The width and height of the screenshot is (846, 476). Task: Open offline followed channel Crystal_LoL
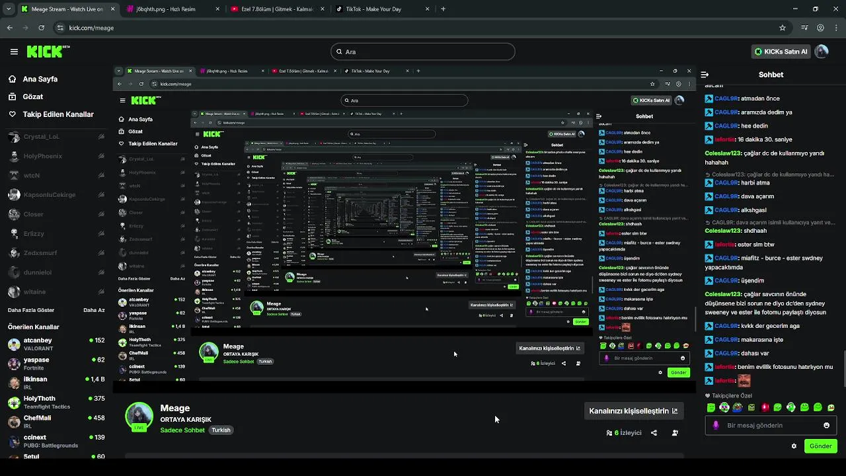[56, 137]
